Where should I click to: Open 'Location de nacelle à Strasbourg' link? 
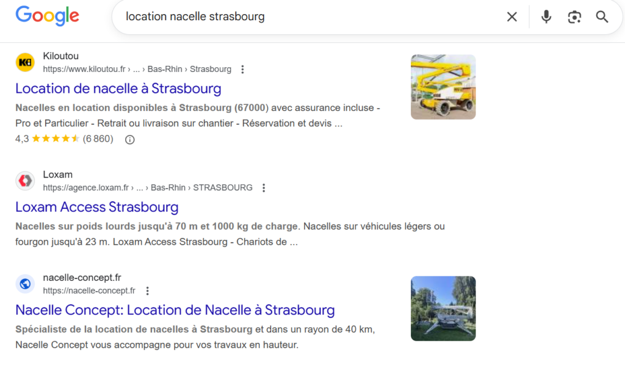coord(118,89)
